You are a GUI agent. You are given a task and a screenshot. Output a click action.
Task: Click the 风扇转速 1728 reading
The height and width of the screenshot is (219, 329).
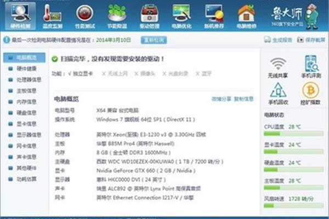(x=300, y=199)
